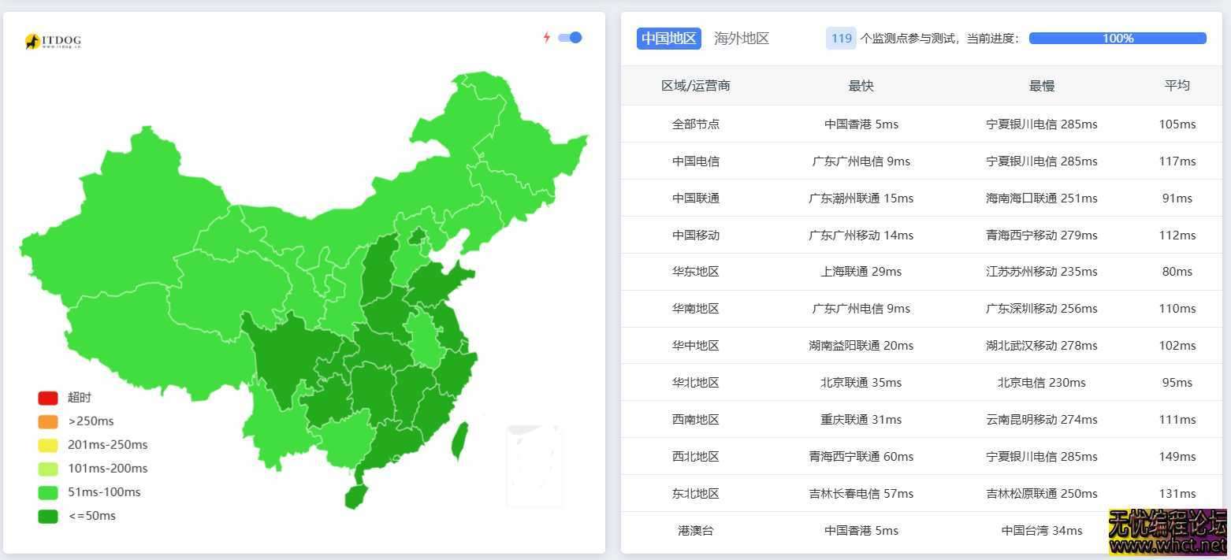Click Taiwan island on the map
Screen dimensions: 1231x560
coord(459,441)
